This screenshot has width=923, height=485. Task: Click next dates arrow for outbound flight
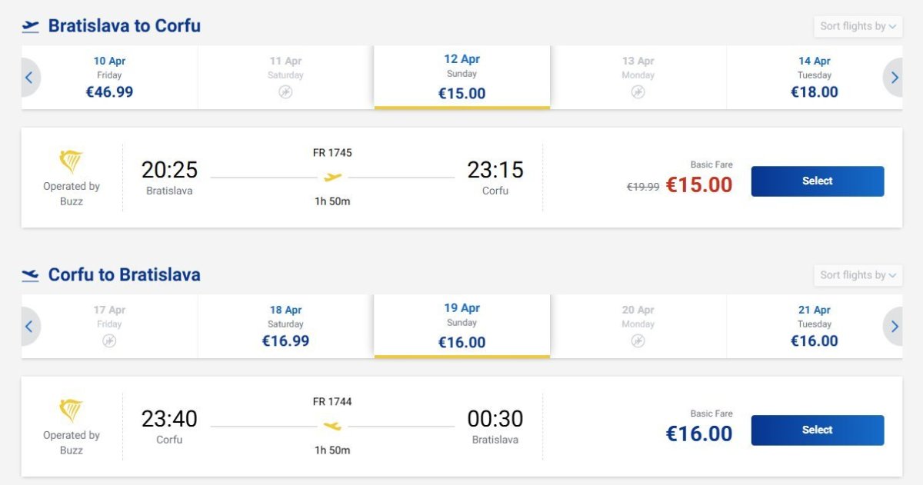(x=894, y=77)
